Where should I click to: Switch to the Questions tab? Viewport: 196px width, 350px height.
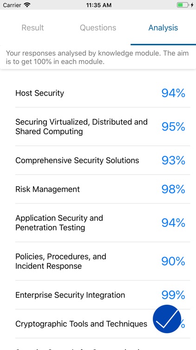click(98, 28)
